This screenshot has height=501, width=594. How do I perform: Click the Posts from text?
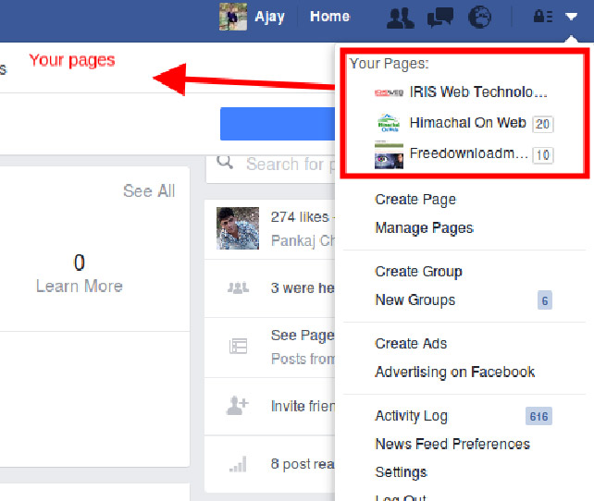303,359
